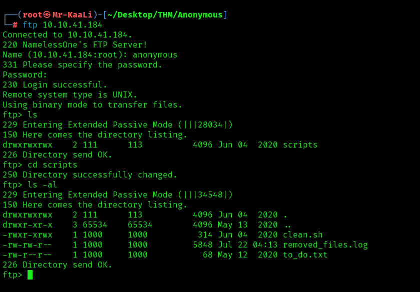This screenshot has width=420, height=292.
Task: Click the 'ftp 10.10.41.184' command text
Action: [62, 25]
